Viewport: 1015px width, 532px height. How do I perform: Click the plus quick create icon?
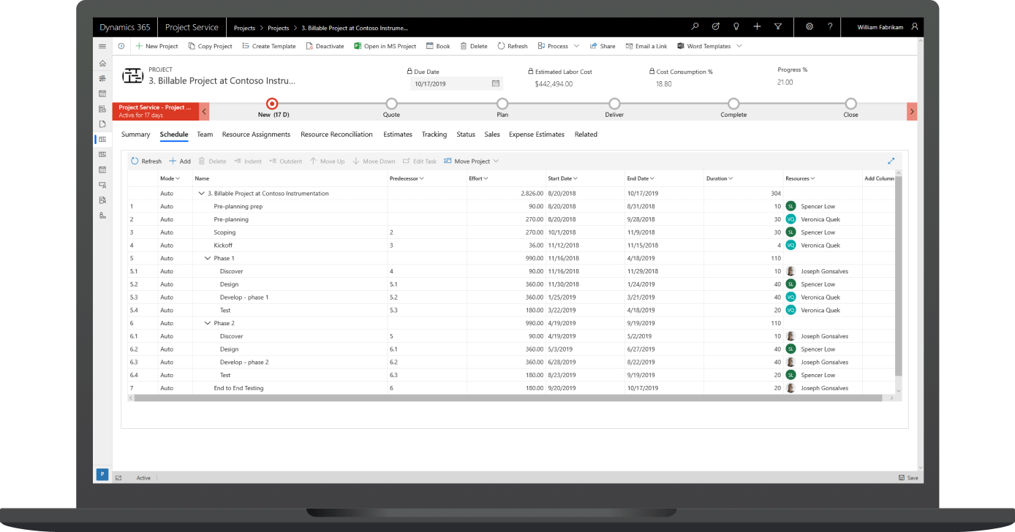coord(757,27)
